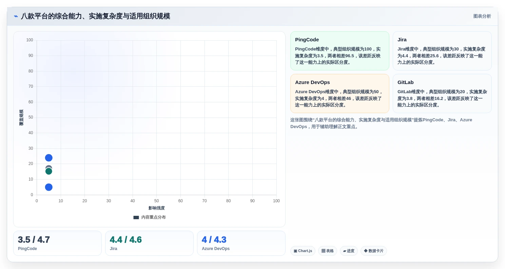Image resolution: width=505 pixels, height=269 pixels.
Task: Click the page title 八款平台的综合能力
Action: 95,16
